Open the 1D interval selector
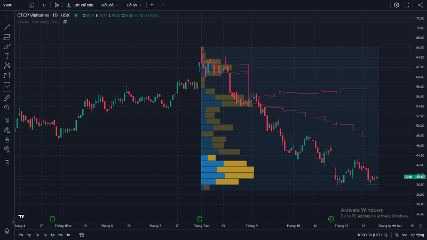The height and width of the screenshot is (240, 427). coord(44,5)
